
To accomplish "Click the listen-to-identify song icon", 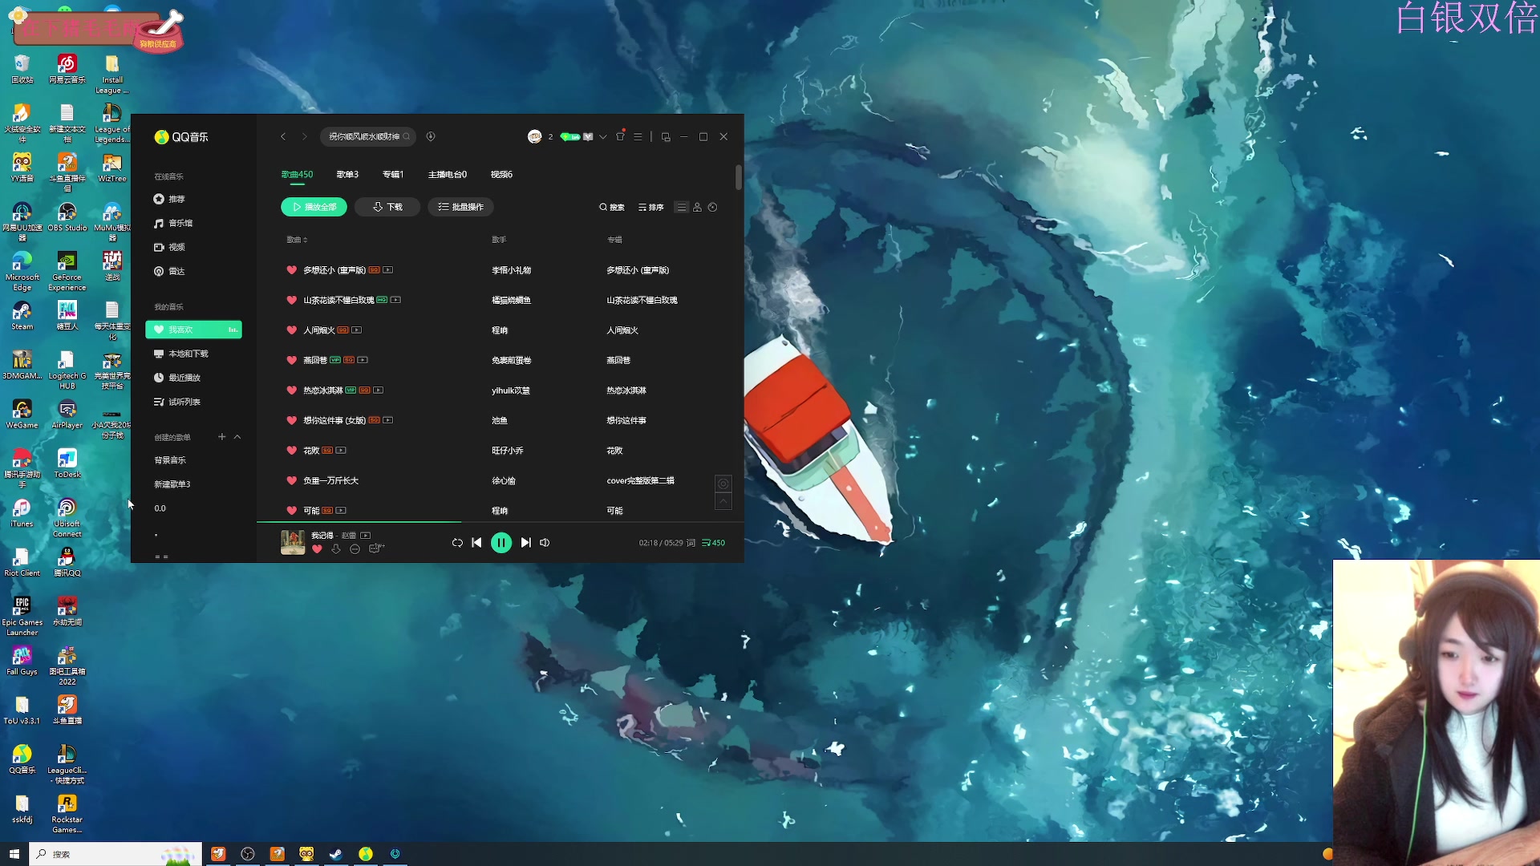I will pyautogui.click(x=431, y=136).
